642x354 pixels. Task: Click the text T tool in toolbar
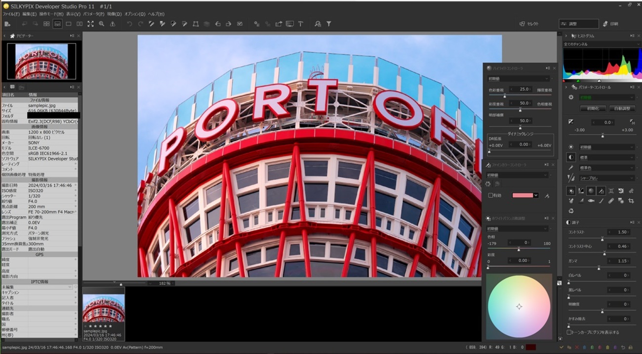coord(300,24)
